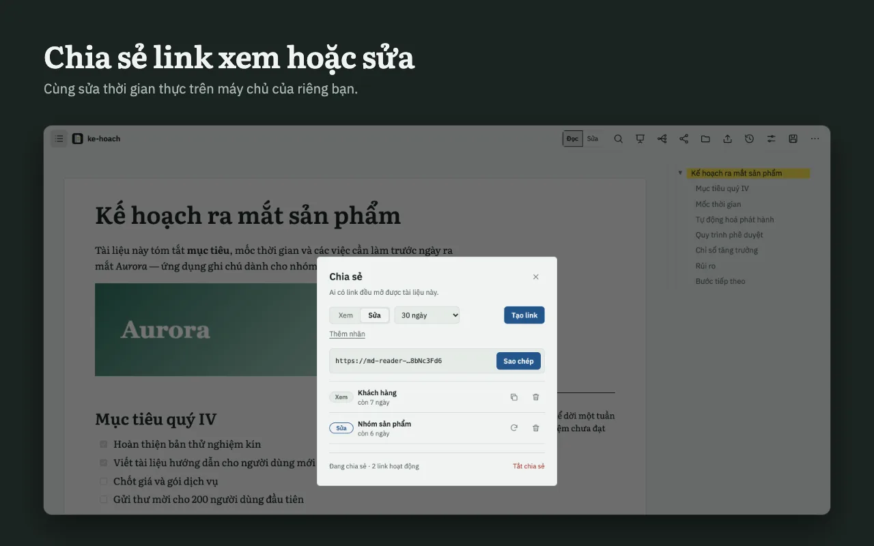The height and width of the screenshot is (546, 874).
Task: Delete the Nhóm sản phẩm share link
Action: tap(536, 428)
